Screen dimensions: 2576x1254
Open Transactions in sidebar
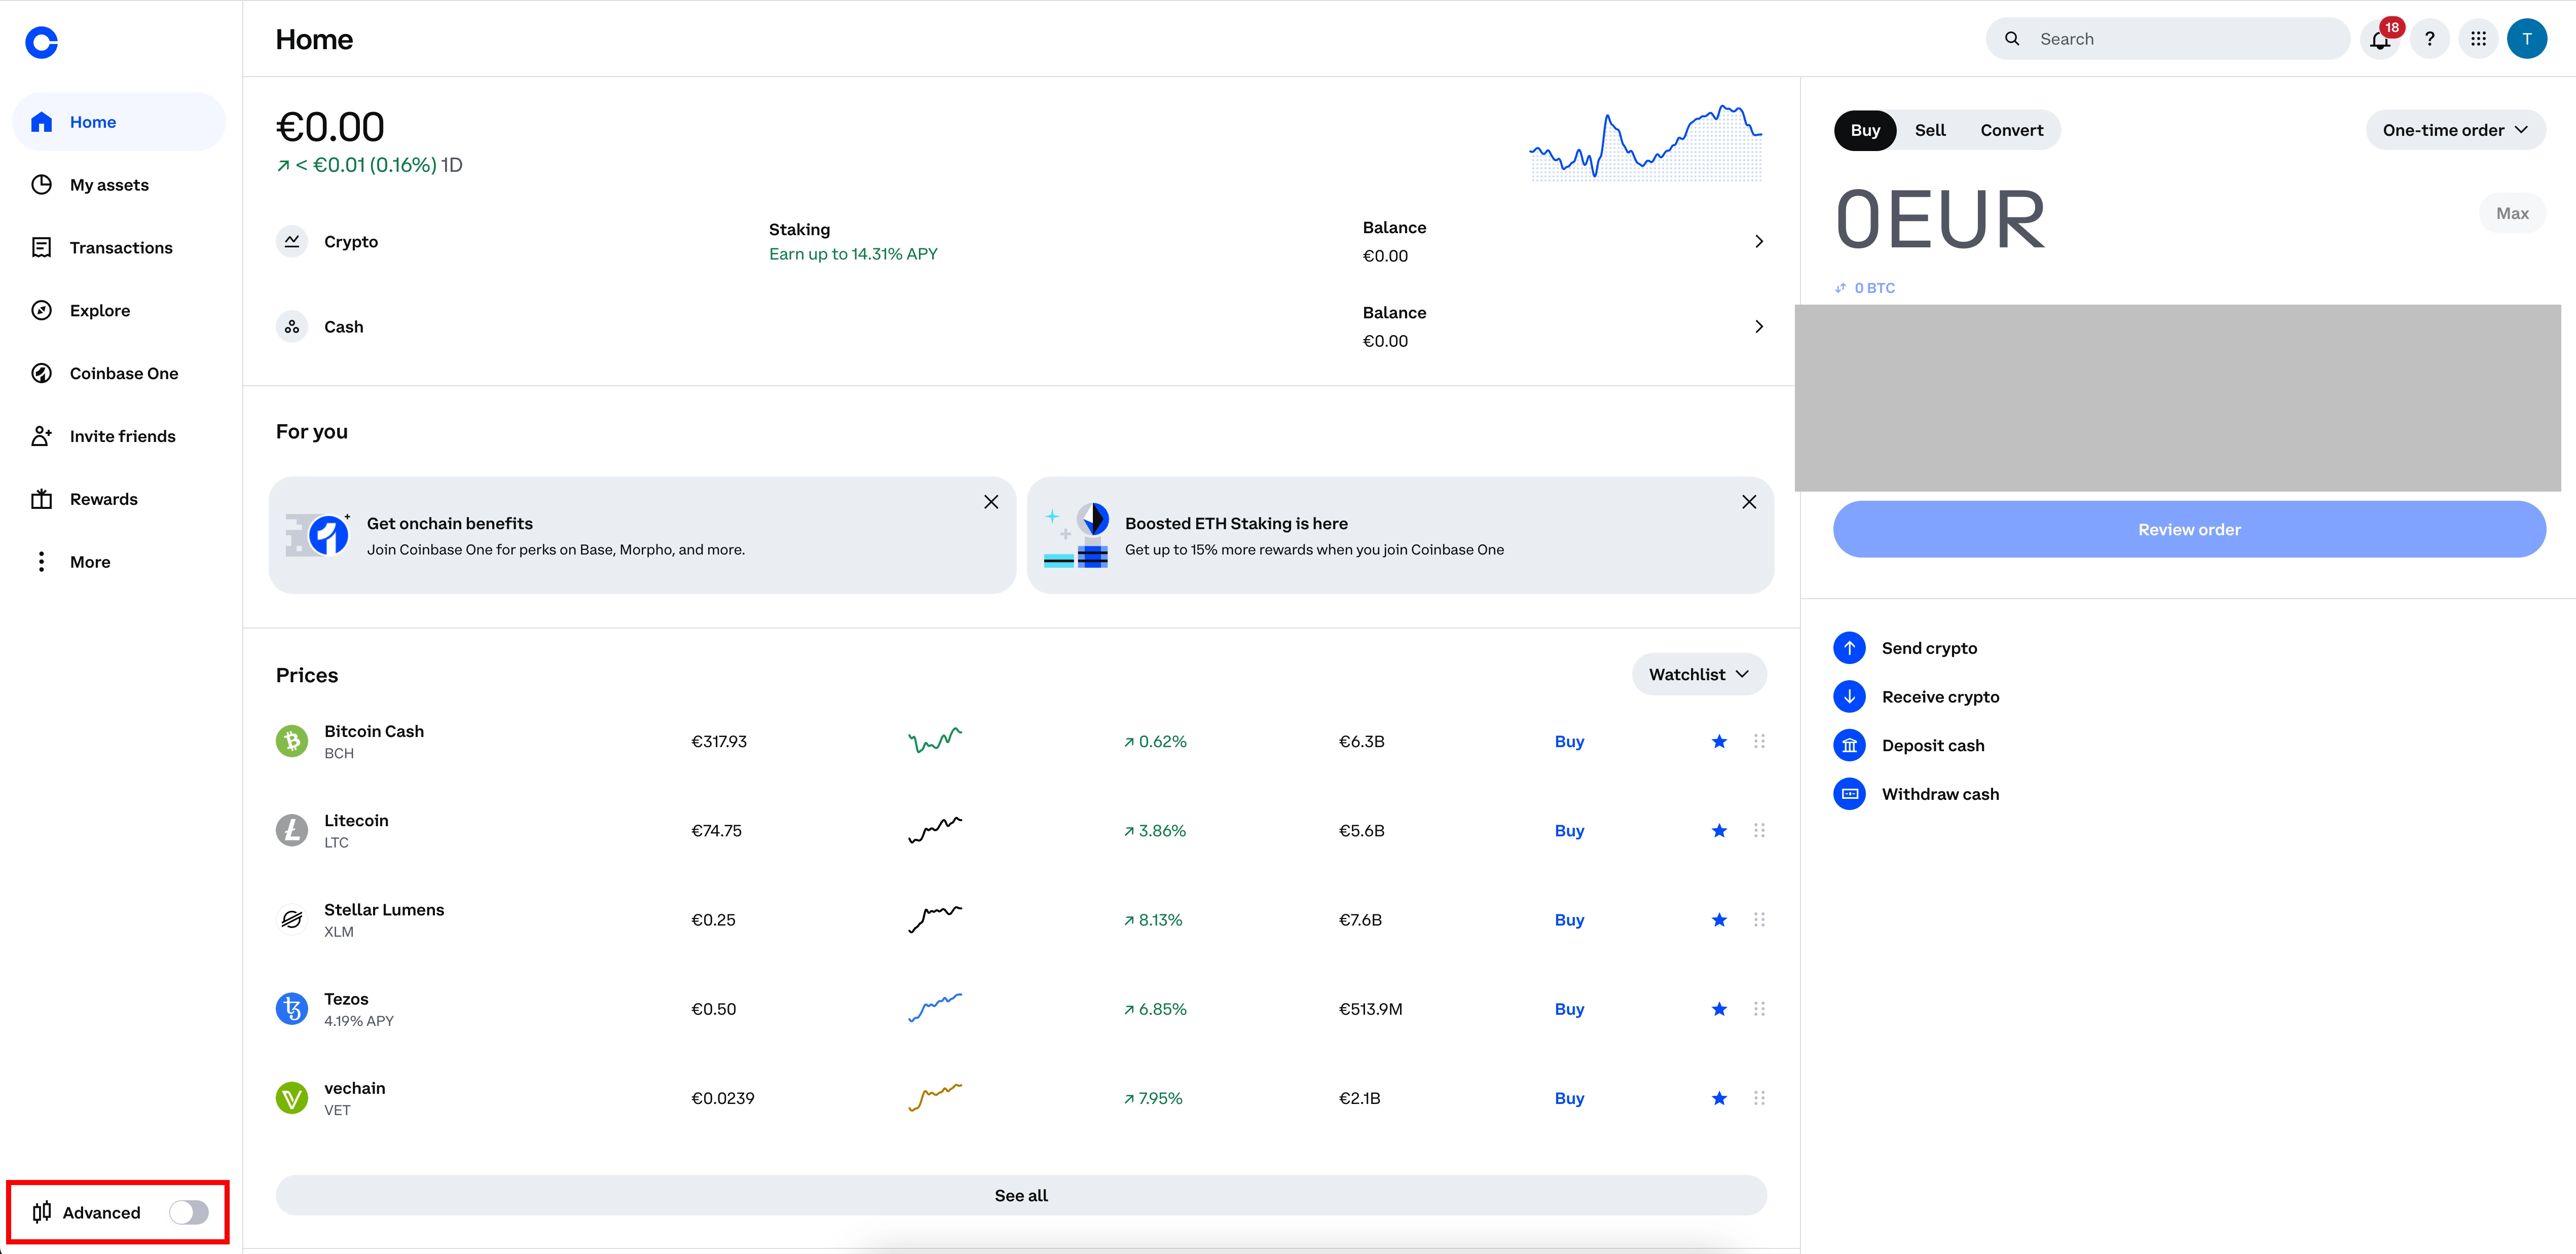(119, 248)
